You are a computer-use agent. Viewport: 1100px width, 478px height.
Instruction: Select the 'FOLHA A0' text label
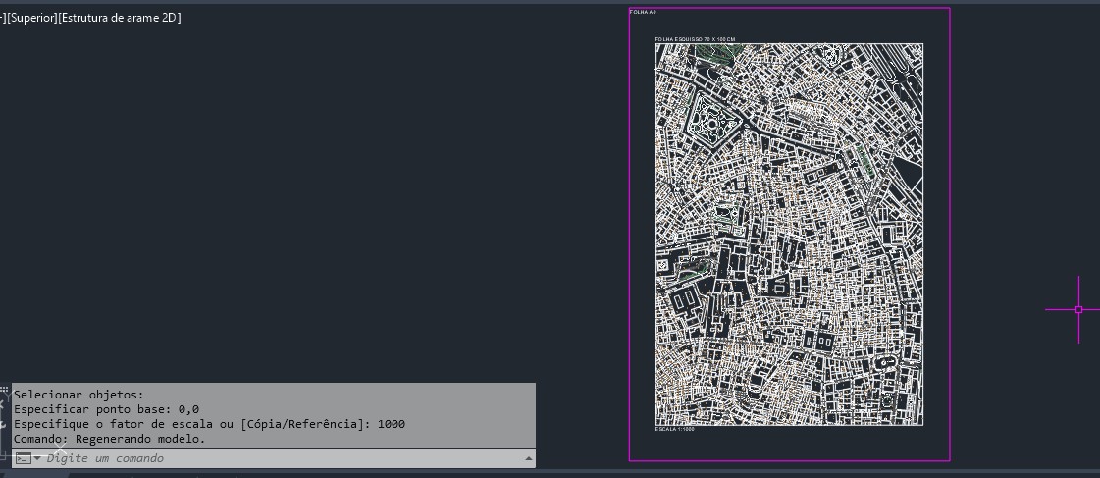(643, 12)
